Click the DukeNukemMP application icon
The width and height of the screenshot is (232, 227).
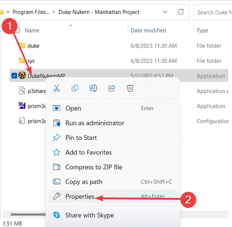point(22,76)
